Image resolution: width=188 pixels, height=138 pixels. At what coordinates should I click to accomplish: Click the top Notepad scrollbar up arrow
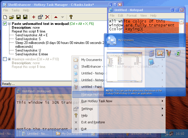pyautogui.click(x=181, y=22)
